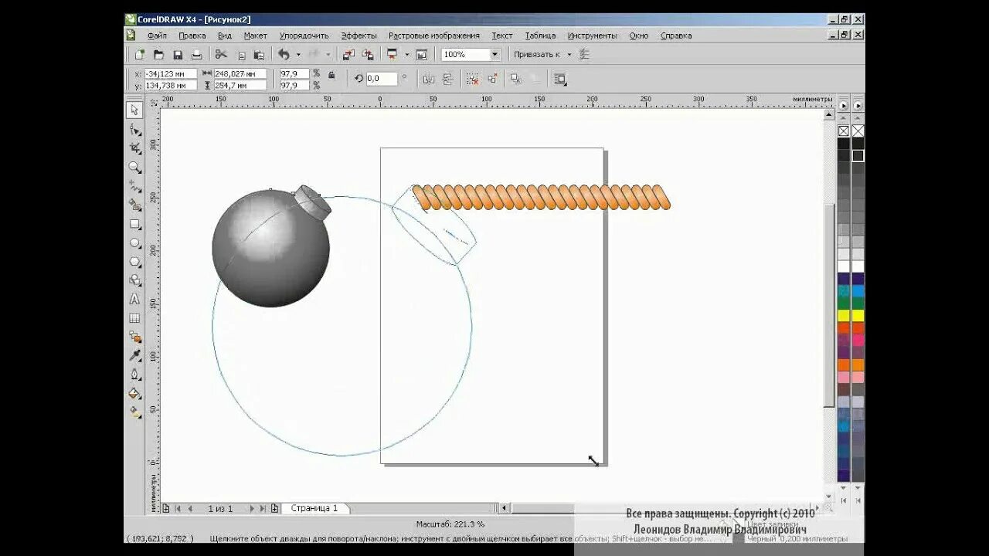This screenshot has width=989, height=556.
Task: Open the Растровые изображения menu
Action: click(x=433, y=36)
